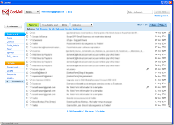Open the Personale label
Viewport: 174px width, 125px height.
(x=11, y=74)
